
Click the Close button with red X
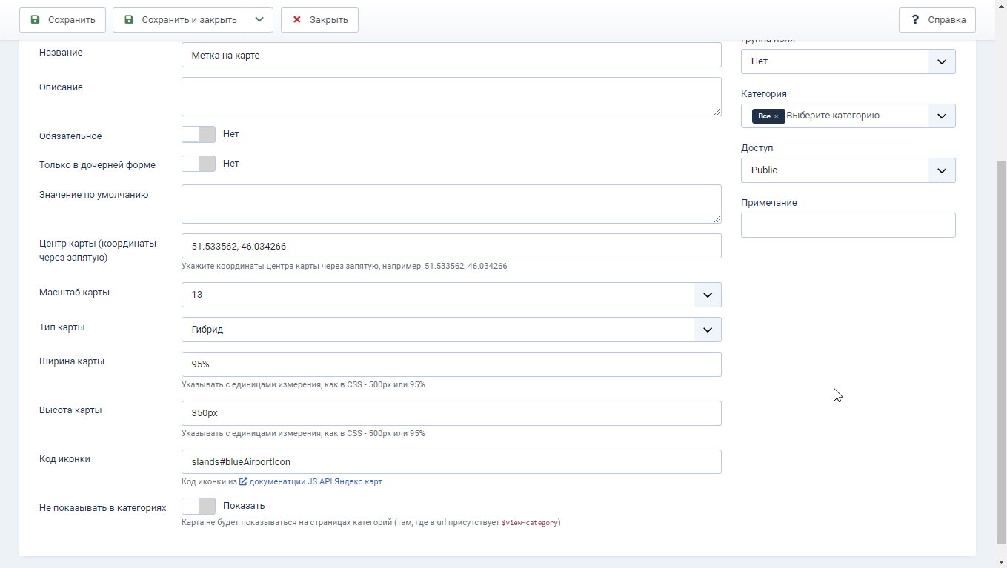coord(319,20)
